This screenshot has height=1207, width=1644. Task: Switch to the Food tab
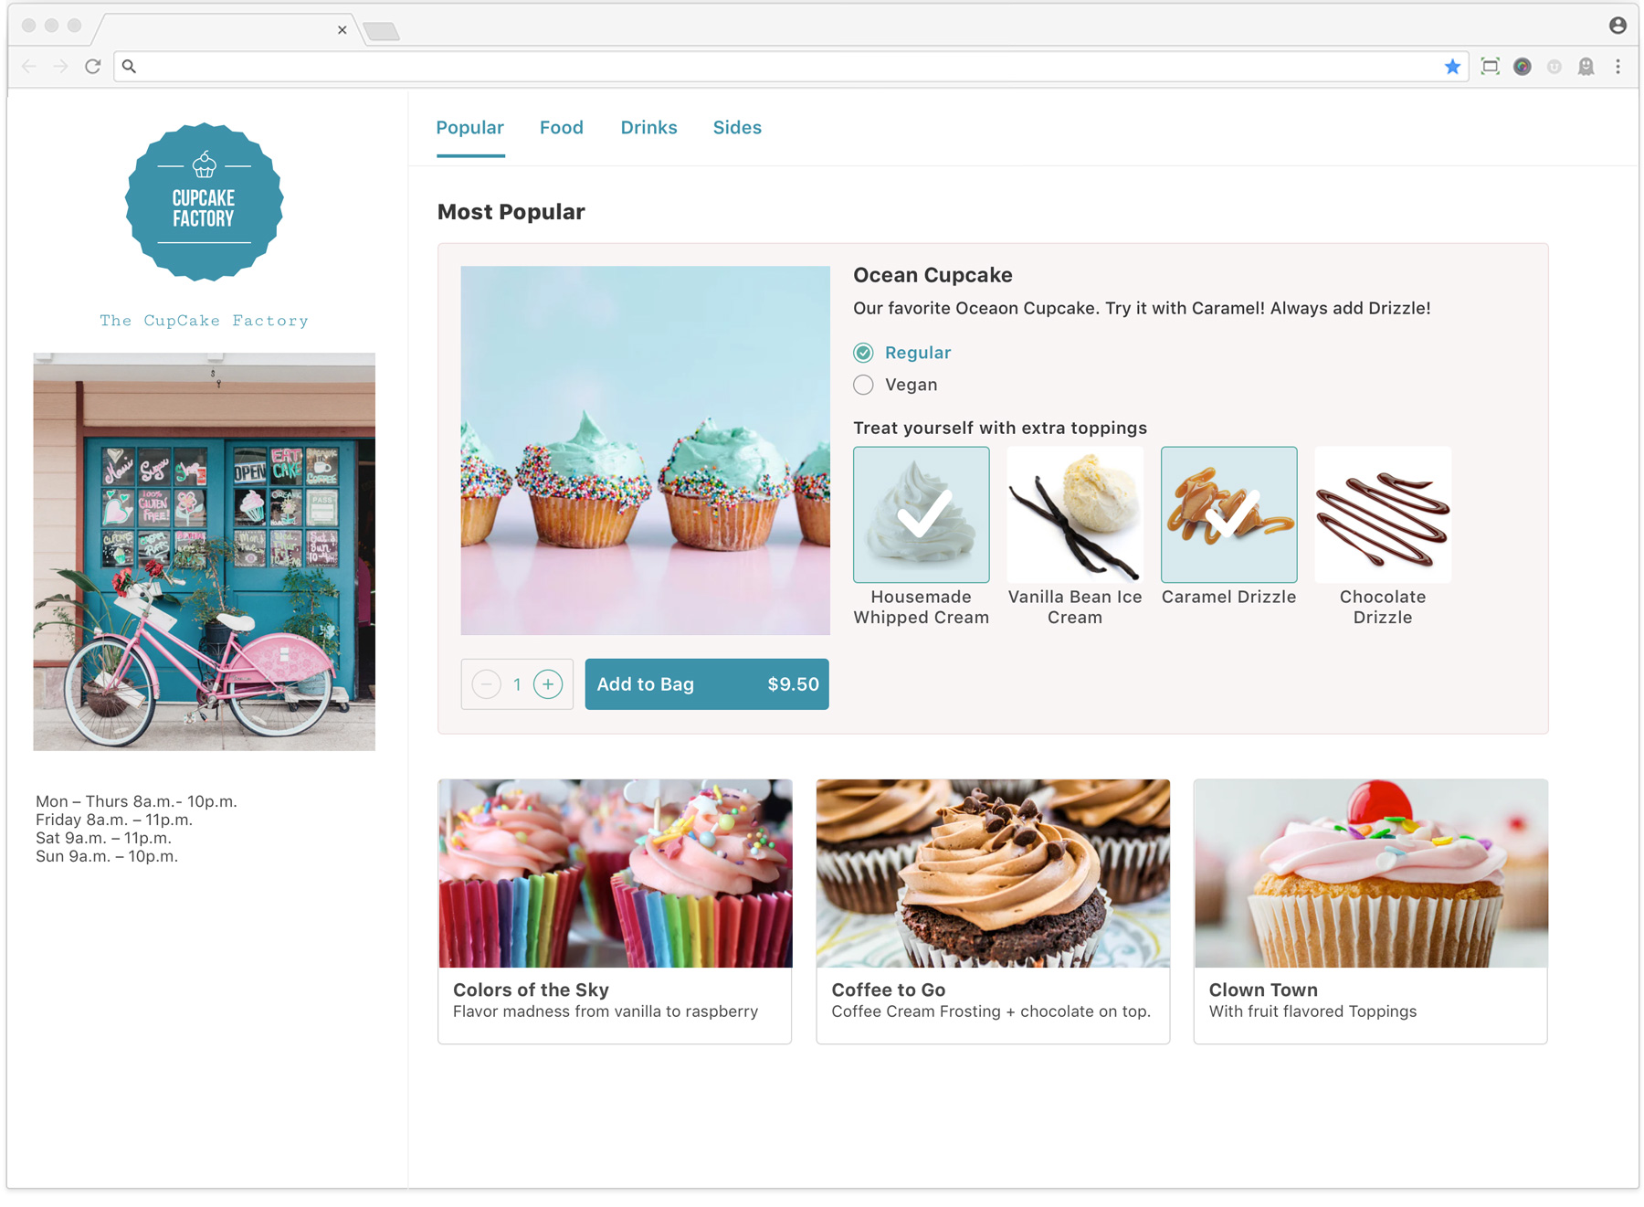coord(561,128)
